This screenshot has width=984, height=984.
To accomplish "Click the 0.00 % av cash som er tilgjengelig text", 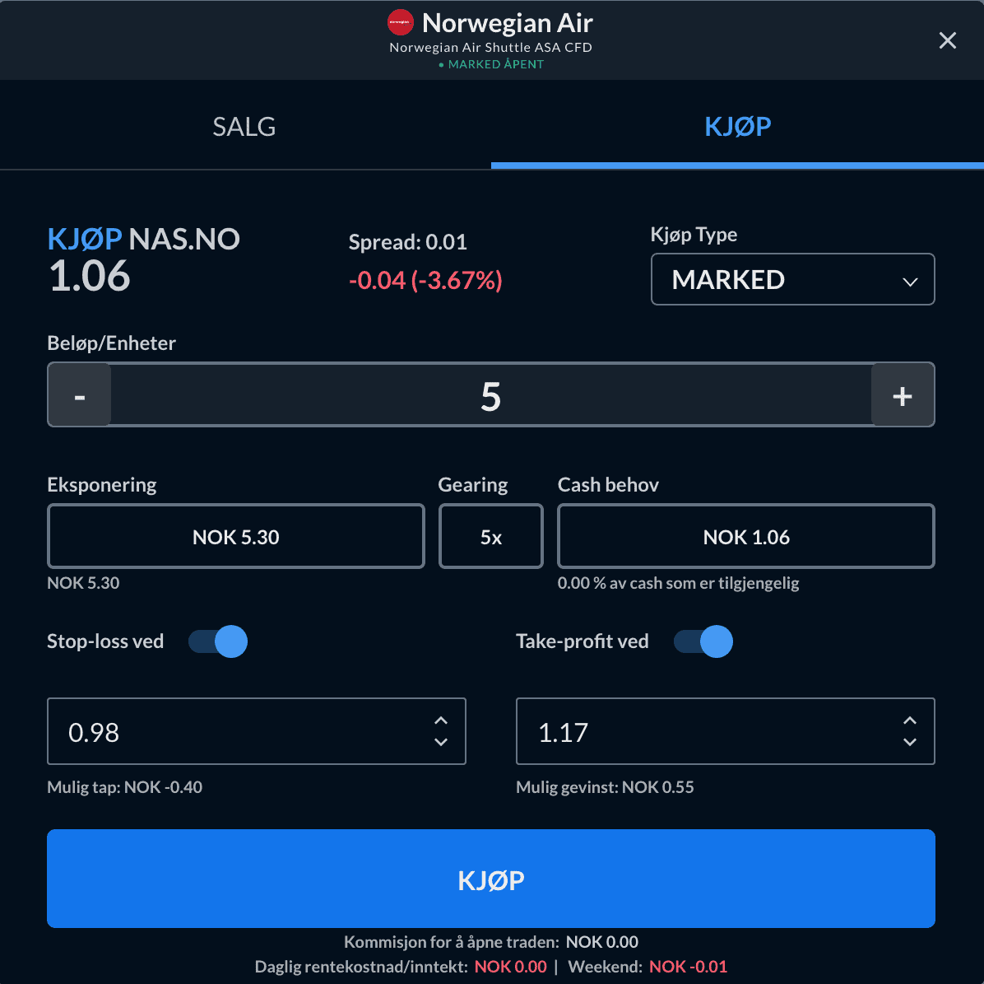I will coord(679,583).
